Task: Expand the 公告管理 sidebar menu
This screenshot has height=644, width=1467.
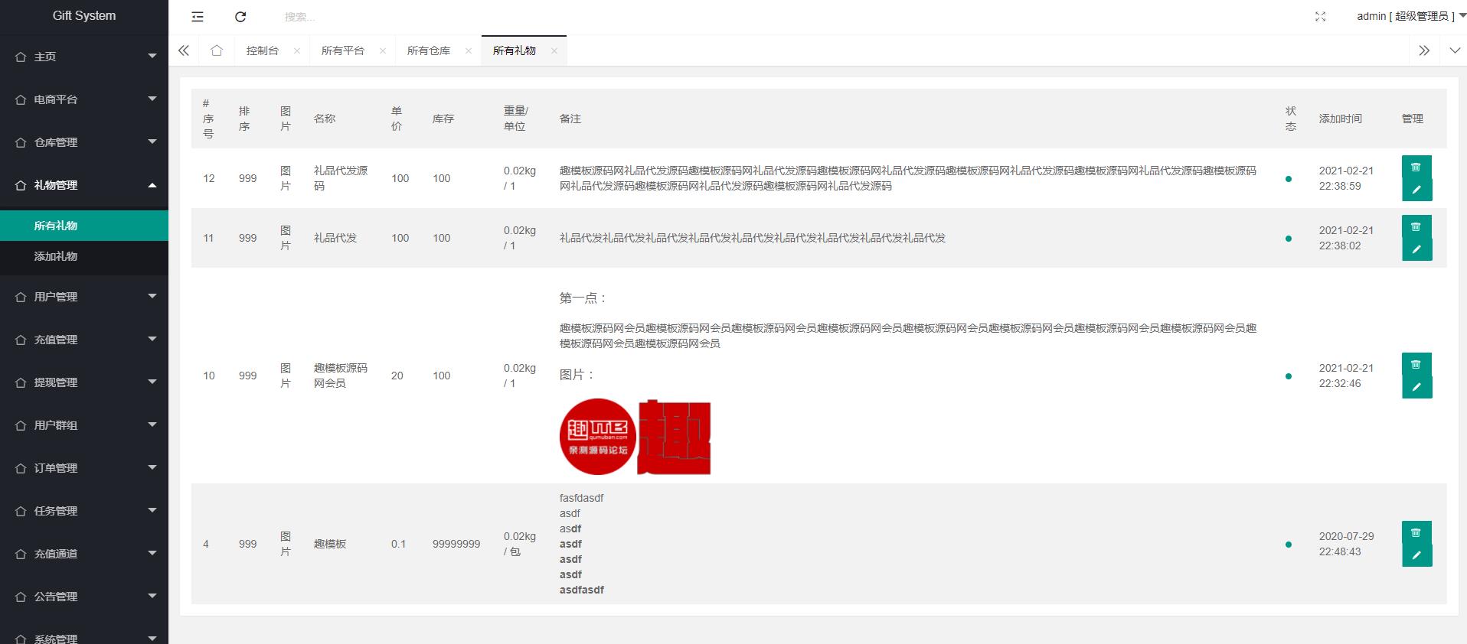Action: 84,597
